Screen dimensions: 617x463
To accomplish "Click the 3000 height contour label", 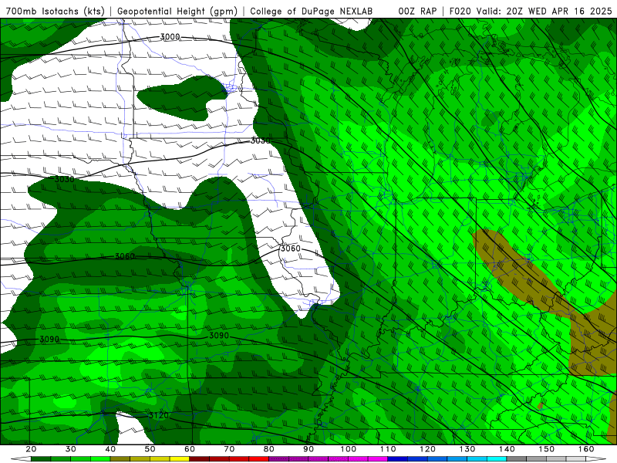I will coord(170,37).
